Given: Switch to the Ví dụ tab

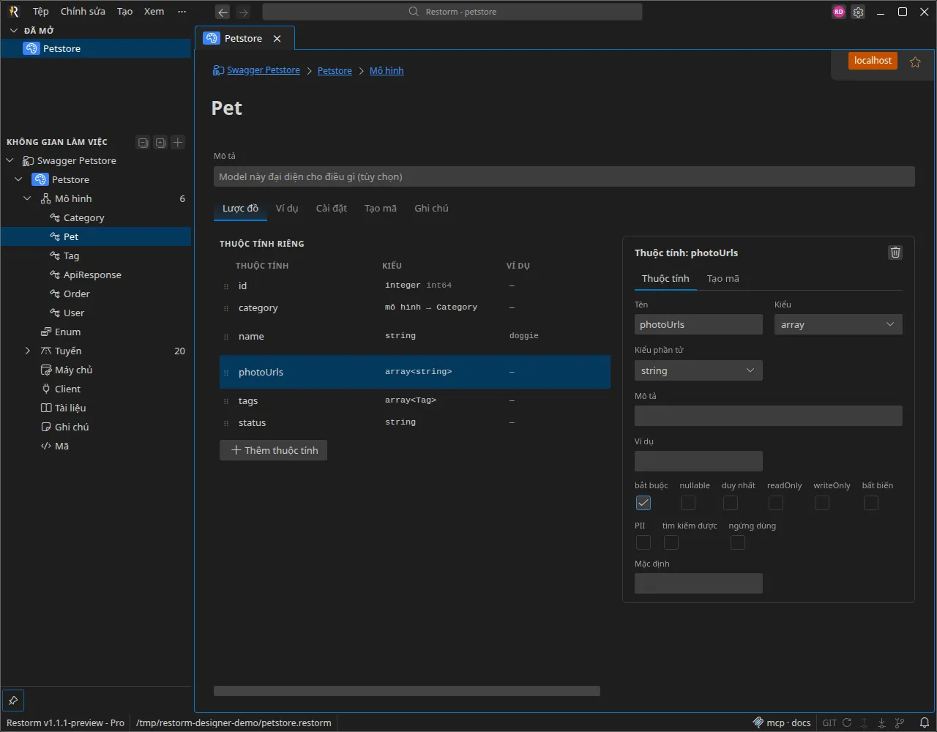Looking at the screenshot, I should (x=287, y=209).
